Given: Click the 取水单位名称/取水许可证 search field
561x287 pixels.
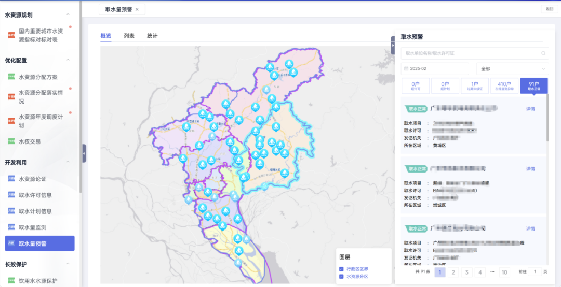Looking at the screenshot, I should click(x=470, y=53).
